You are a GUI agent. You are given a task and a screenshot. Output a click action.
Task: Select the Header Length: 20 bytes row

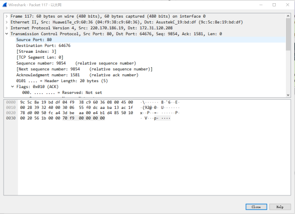pos(150,81)
